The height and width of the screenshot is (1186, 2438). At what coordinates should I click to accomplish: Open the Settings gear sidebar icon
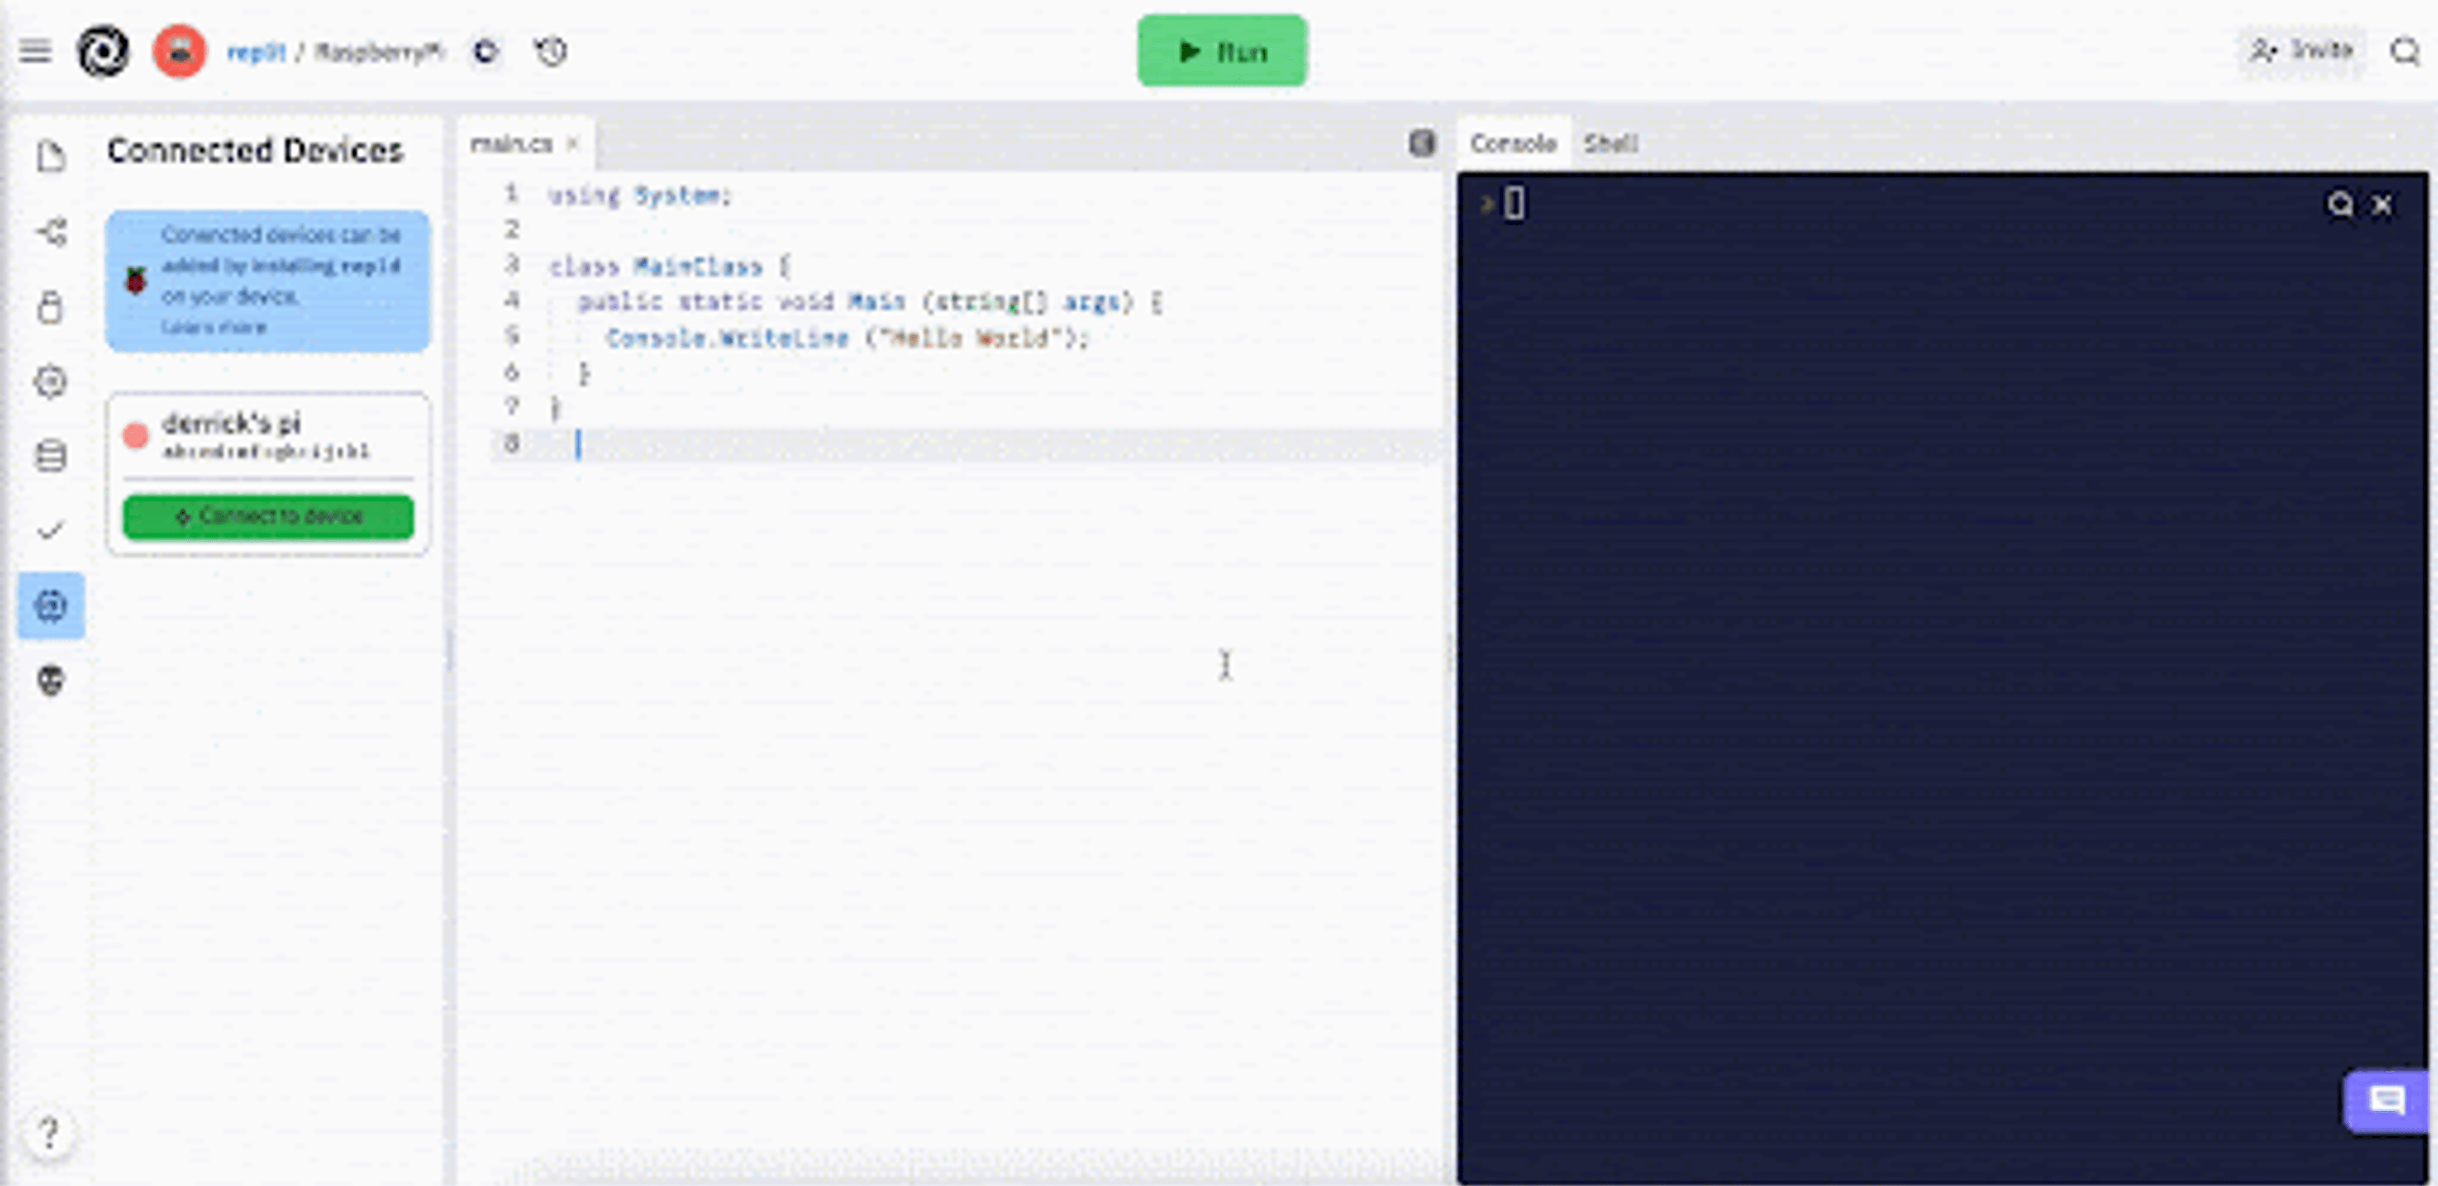pos(51,382)
